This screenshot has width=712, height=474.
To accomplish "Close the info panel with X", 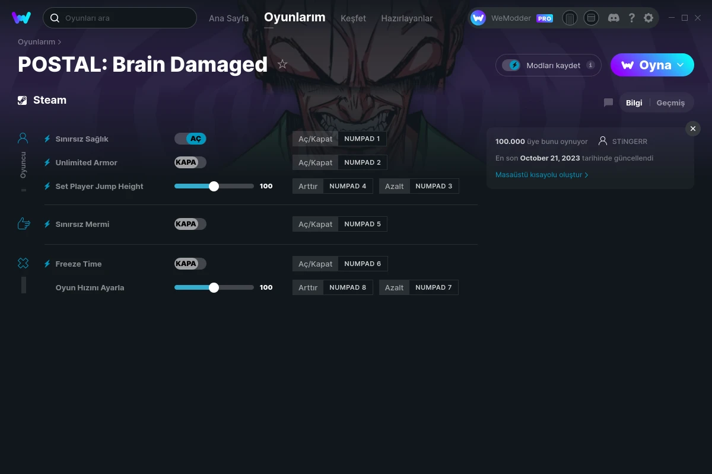I will point(693,129).
